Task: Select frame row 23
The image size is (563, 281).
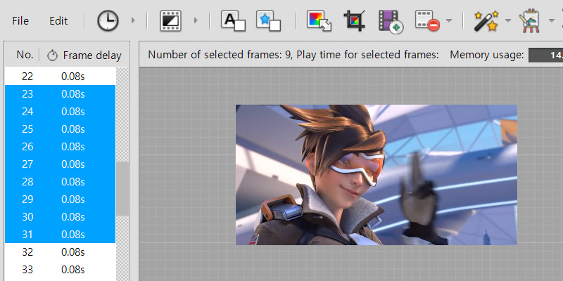Action: click(x=61, y=94)
